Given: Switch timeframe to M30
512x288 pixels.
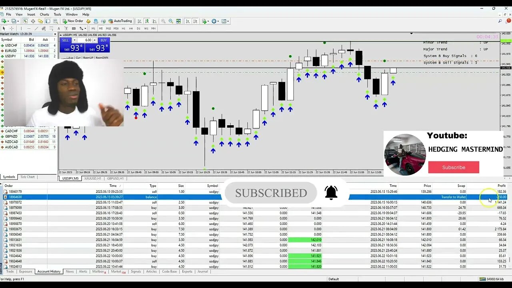Looking at the screenshot, I should point(116,28).
